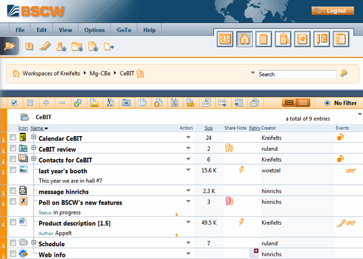This screenshot has height=259, width=363.
Task: Click the rate stars icon
Action: tap(191, 103)
